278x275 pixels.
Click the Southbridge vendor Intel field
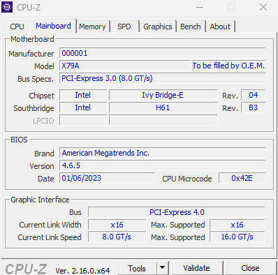83,107
